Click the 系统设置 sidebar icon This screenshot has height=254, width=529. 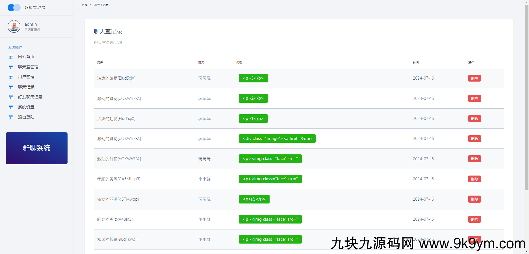[x=11, y=107]
